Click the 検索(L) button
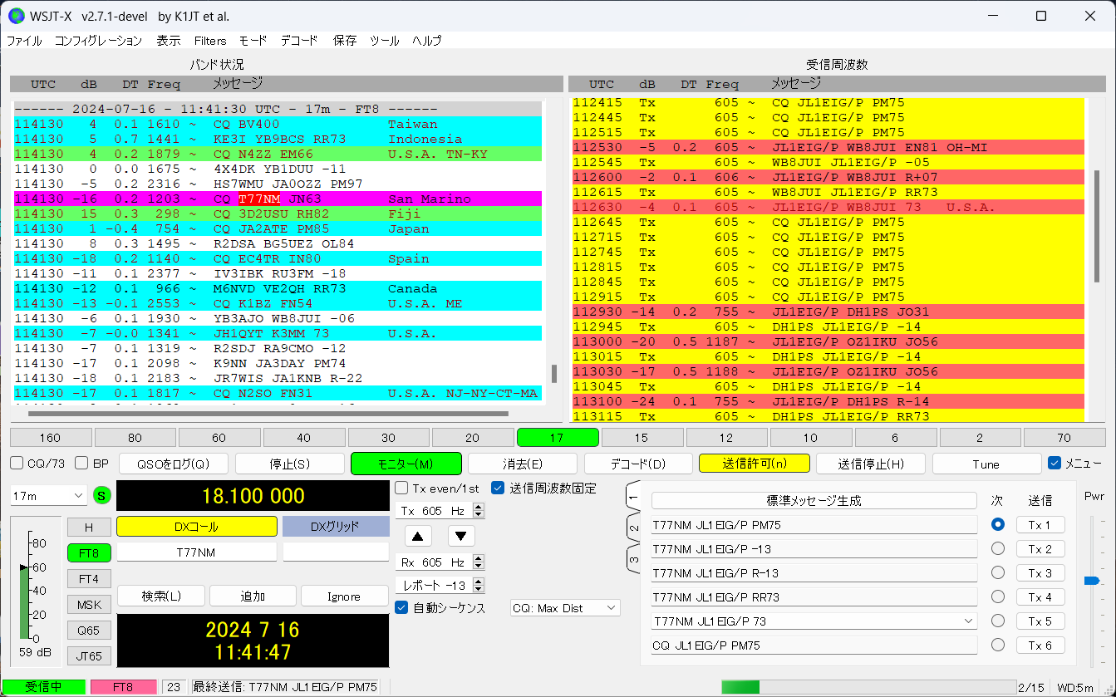The width and height of the screenshot is (1116, 697). click(161, 596)
